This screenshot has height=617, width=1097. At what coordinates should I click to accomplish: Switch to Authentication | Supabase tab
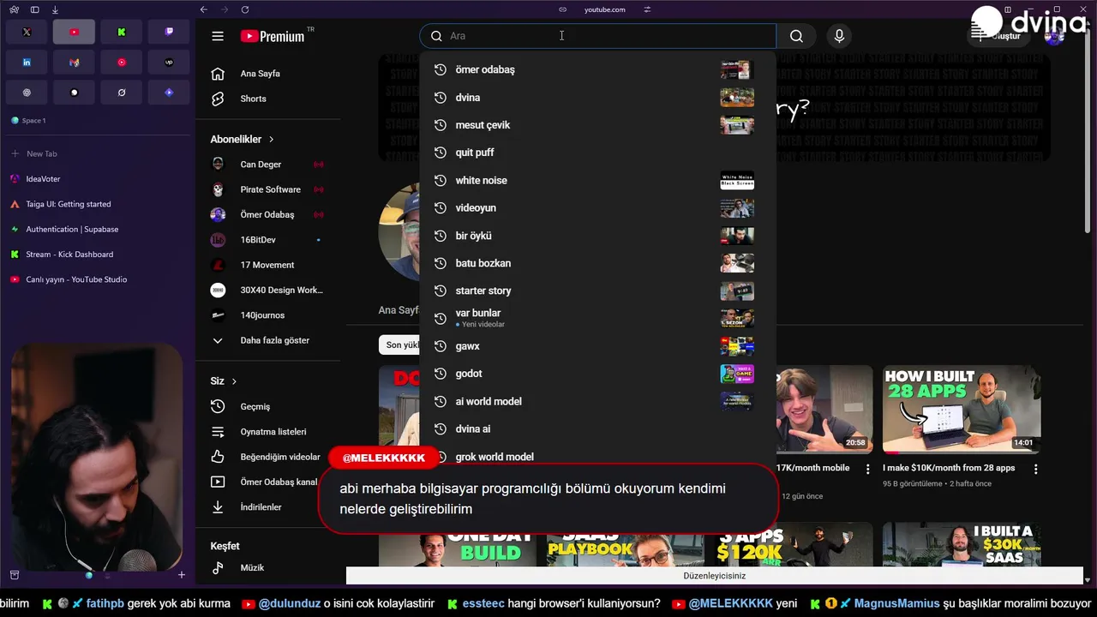(97, 229)
